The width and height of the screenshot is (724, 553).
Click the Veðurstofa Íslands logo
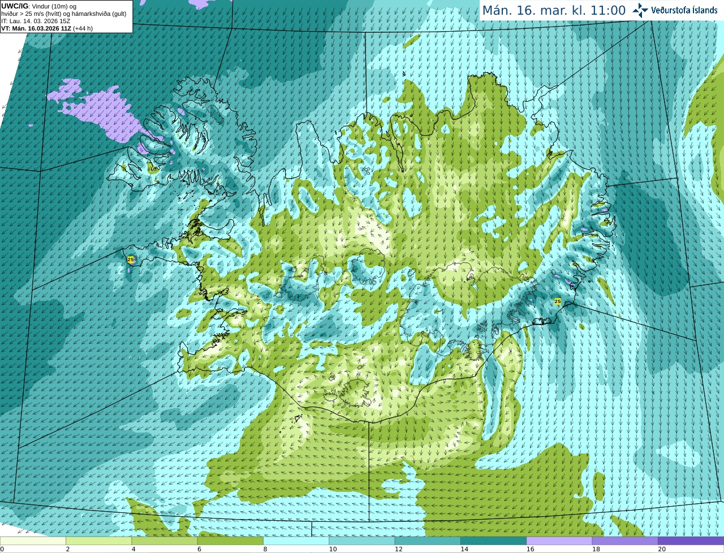click(675, 10)
